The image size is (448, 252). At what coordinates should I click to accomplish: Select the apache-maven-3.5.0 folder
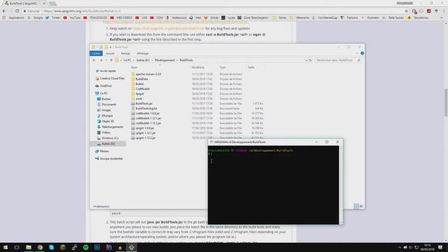click(x=148, y=74)
